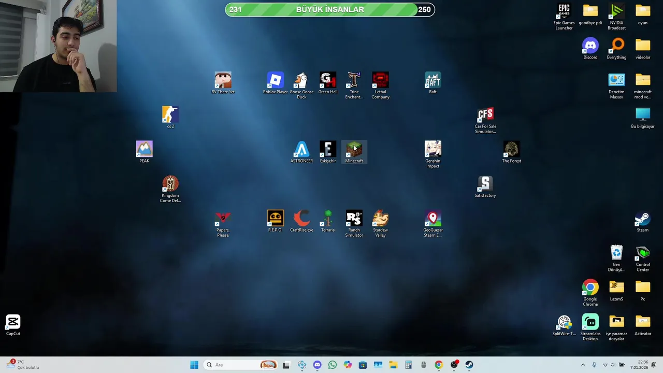Open WhatsApp from the taskbar
This screenshot has height=373, width=663.
[x=333, y=365]
